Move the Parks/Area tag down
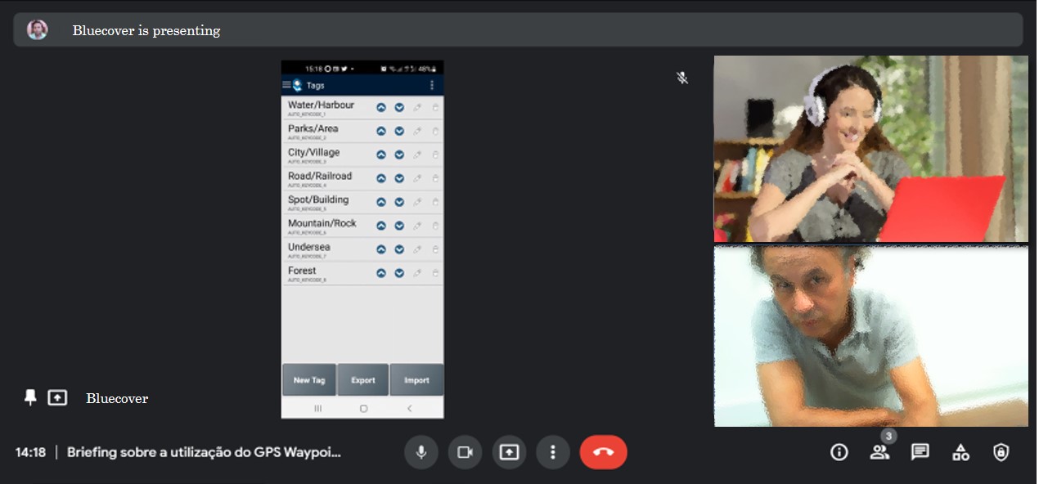Screen dimensions: 1039x484 point(399,131)
